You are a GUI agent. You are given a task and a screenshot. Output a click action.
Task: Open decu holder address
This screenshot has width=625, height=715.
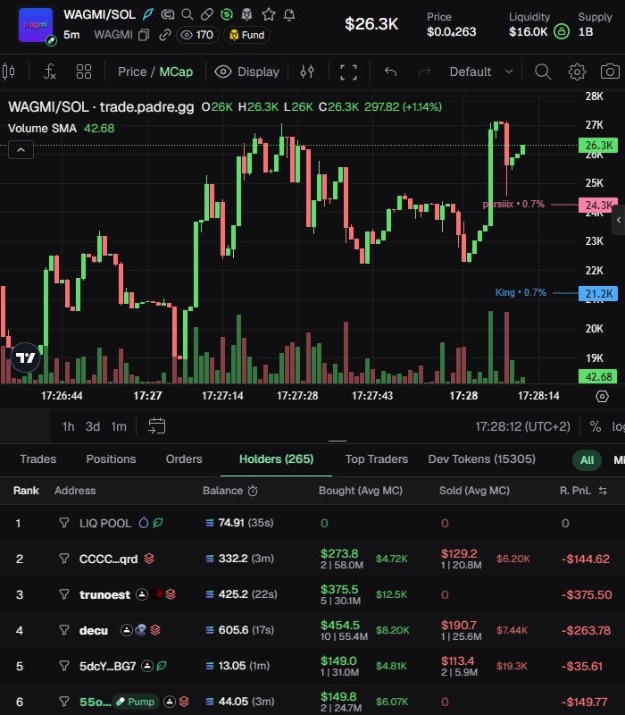click(x=94, y=631)
